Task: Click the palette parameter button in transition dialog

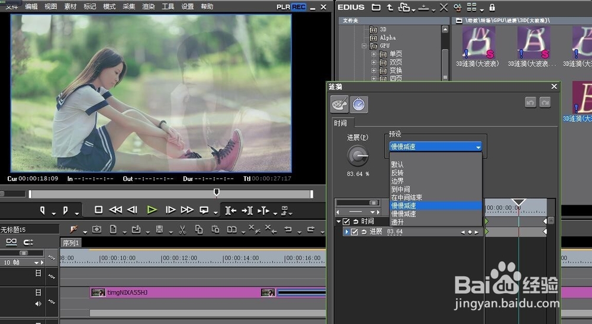Action: point(339,104)
